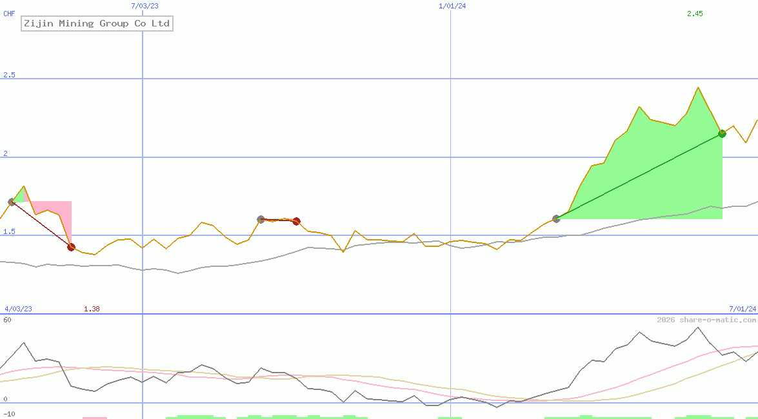The height and width of the screenshot is (419, 758).
Task: Select the green diagonal trend line
Action: click(x=639, y=176)
